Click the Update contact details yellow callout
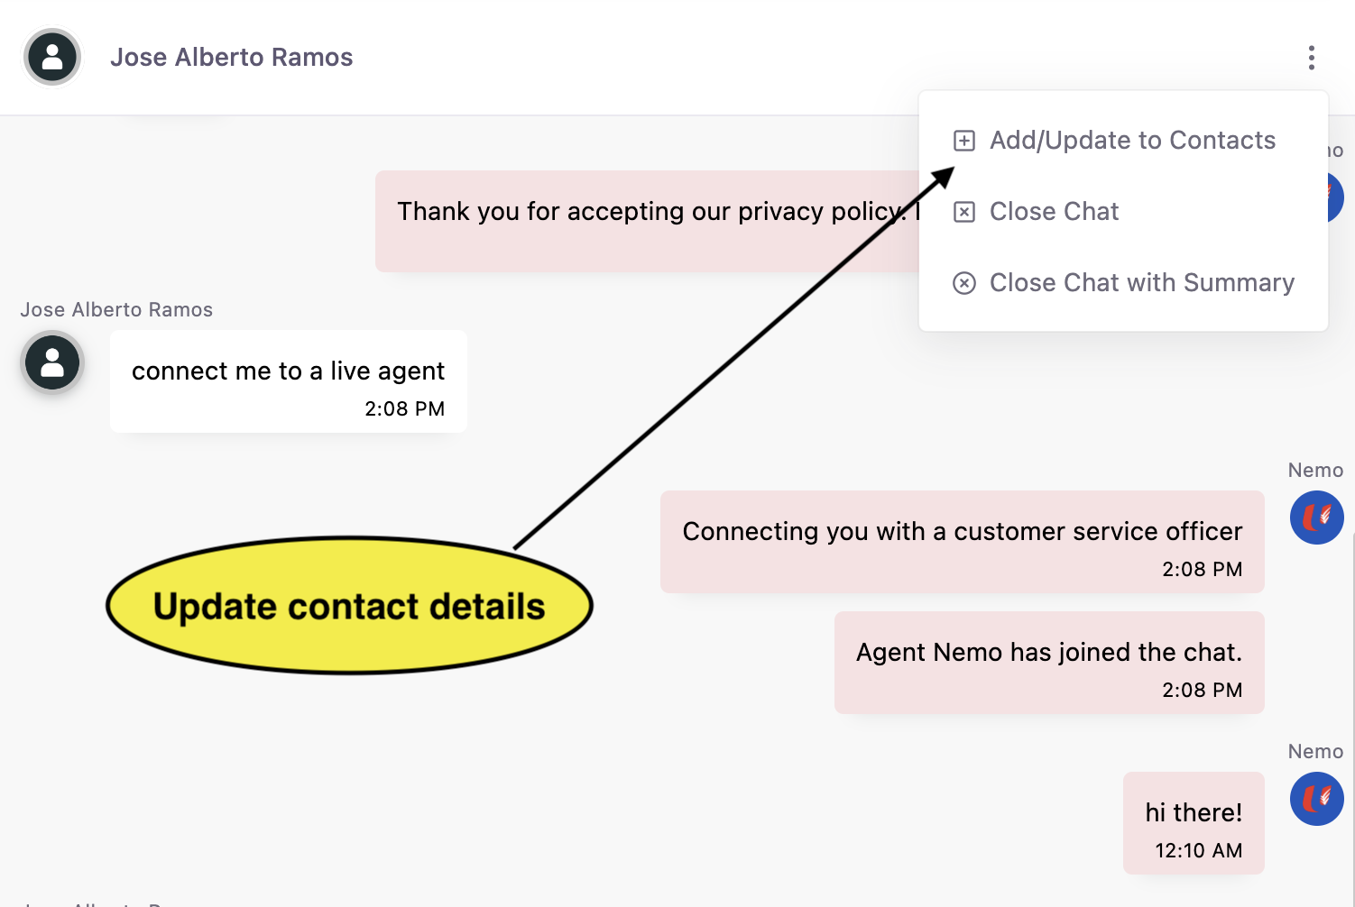The height and width of the screenshot is (907, 1355). click(x=350, y=606)
